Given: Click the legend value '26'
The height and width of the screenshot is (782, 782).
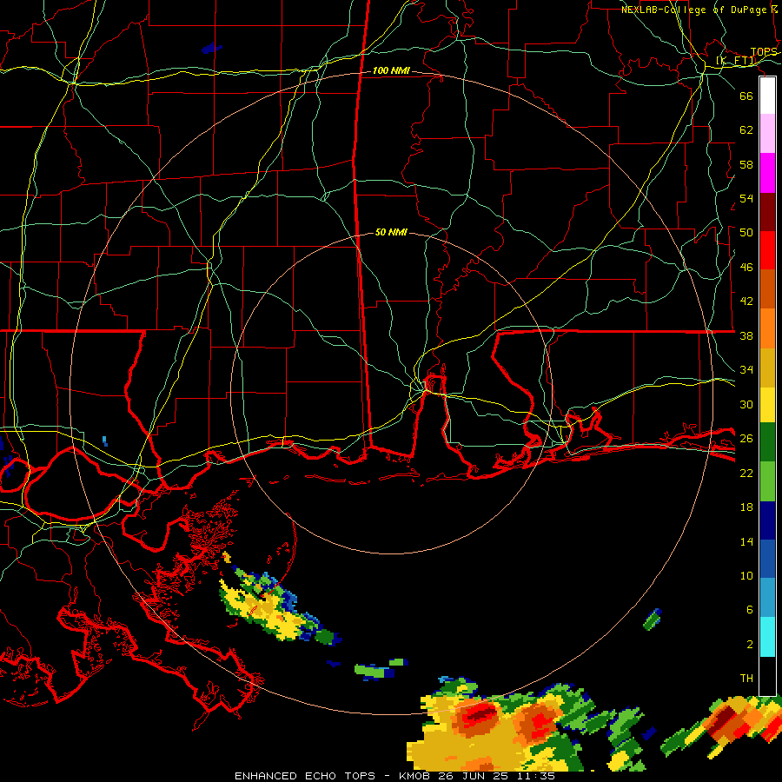Looking at the screenshot, I should click(x=746, y=439).
